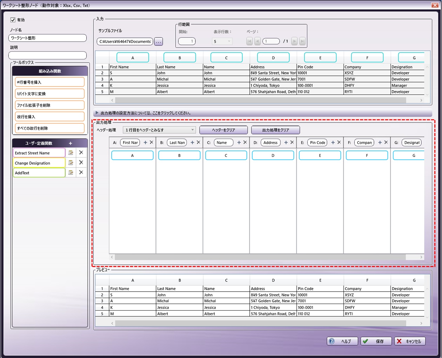Cancel the dialog with キャンセル

click(410, 341)
